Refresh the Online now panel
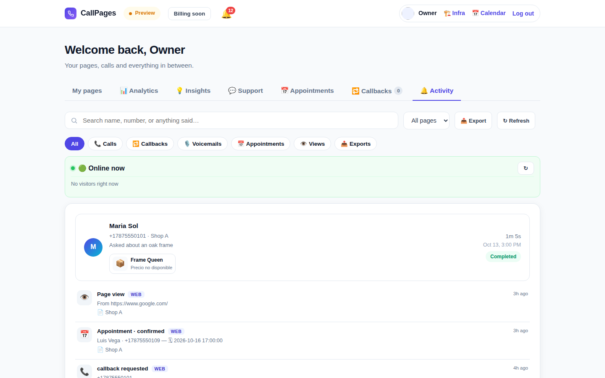This screenshot has height=378, width=605. (526, 168)
